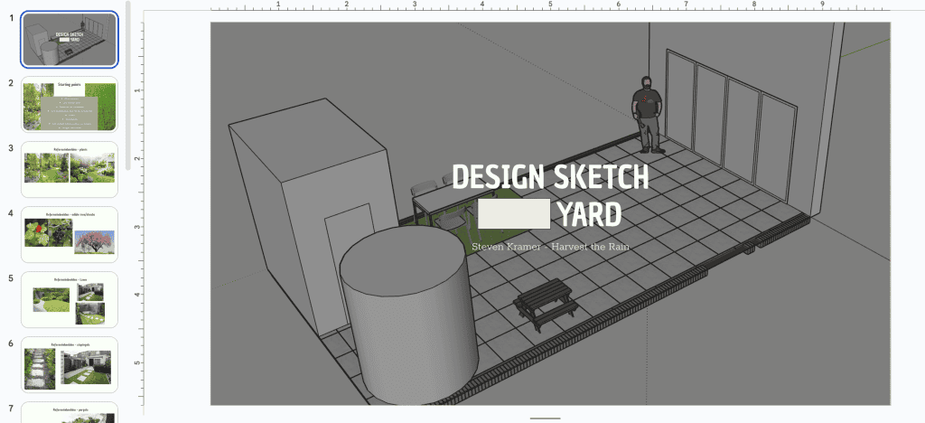
Task: Click the 'DESIGN SKETCH' title text
Action: click(x=550, y=176)
